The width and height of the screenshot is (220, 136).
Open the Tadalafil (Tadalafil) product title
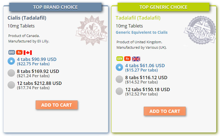tap(138, 18)
